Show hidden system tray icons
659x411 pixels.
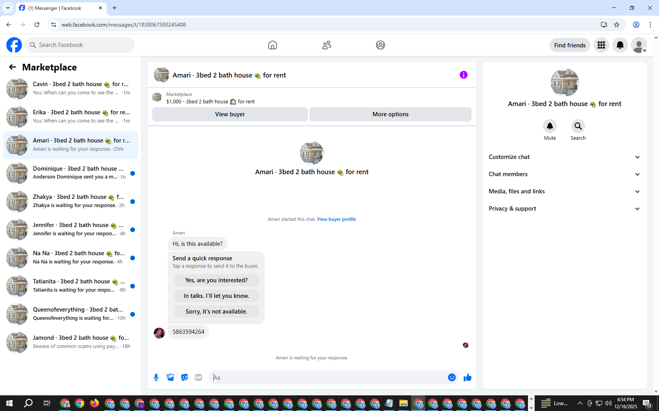point(580,403)
